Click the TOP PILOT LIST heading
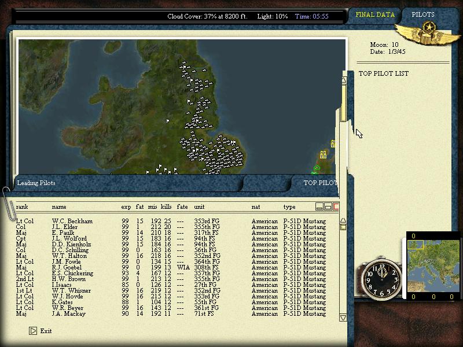Viewport: 463px width, 347px height. pos(384,73)
